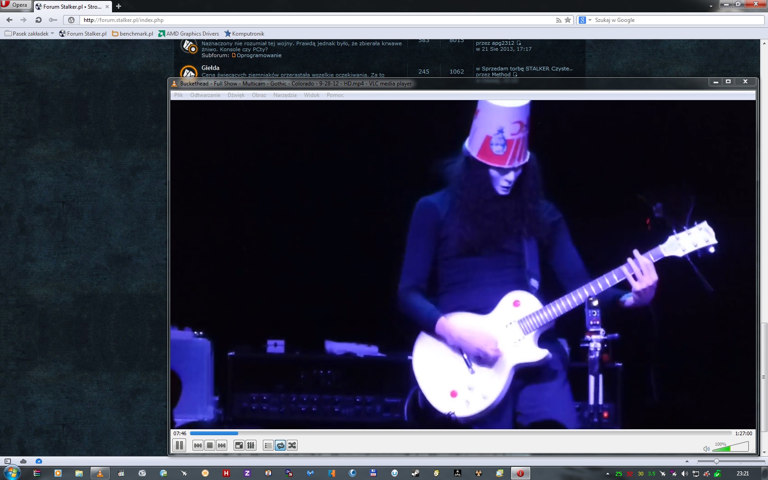Open the Widok menu in VLC

click(x=312, y=95)
